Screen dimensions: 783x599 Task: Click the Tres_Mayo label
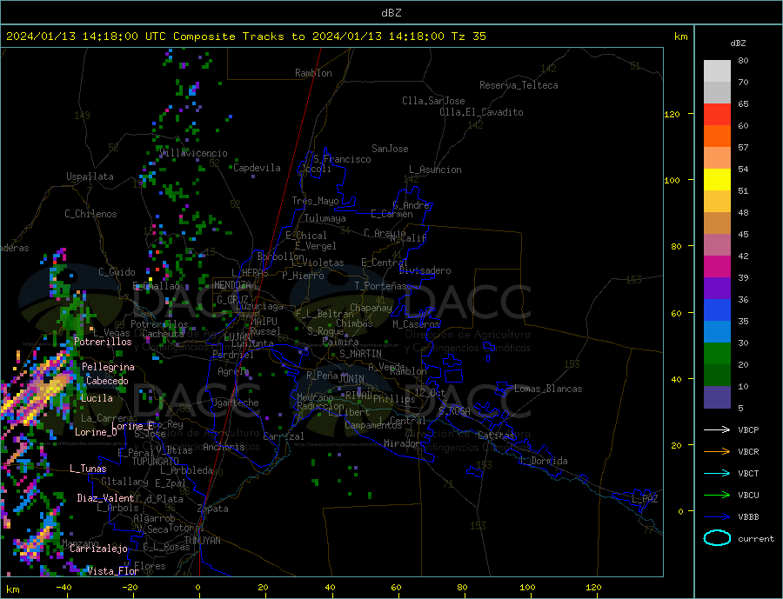[x=316, y=201]
